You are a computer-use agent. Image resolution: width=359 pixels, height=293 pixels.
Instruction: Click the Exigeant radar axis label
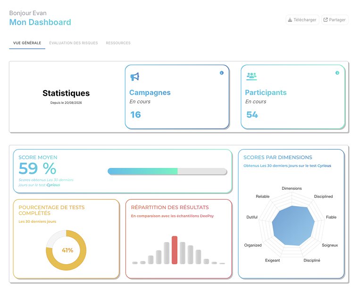click(x=273, y=260)
